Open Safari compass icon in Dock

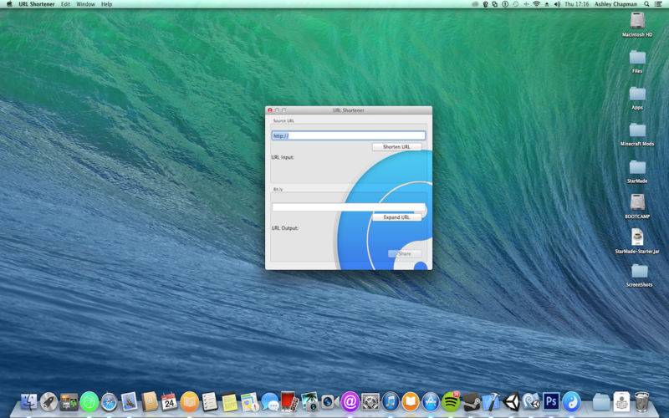click(110, 402)
